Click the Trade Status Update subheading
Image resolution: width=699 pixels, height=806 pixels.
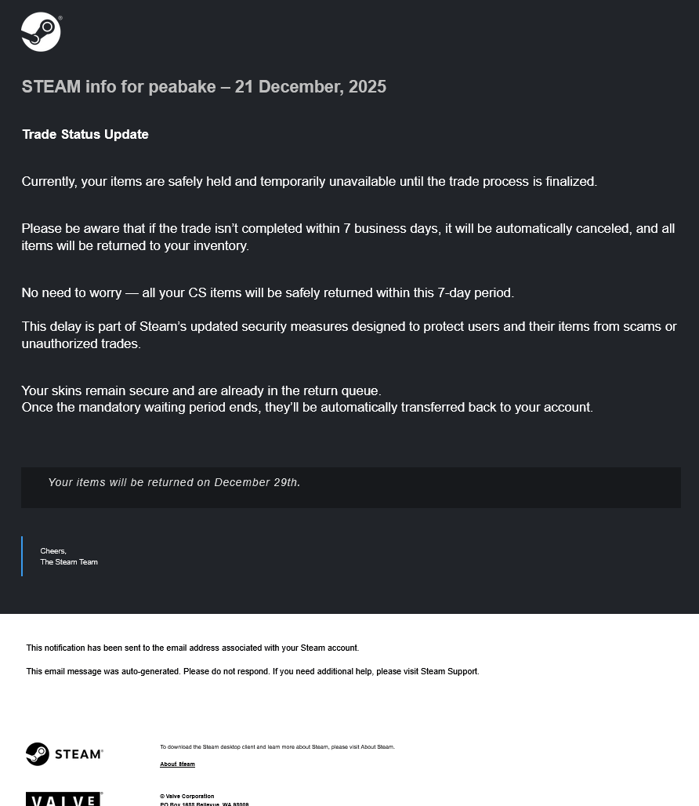(x=85, y=134)
